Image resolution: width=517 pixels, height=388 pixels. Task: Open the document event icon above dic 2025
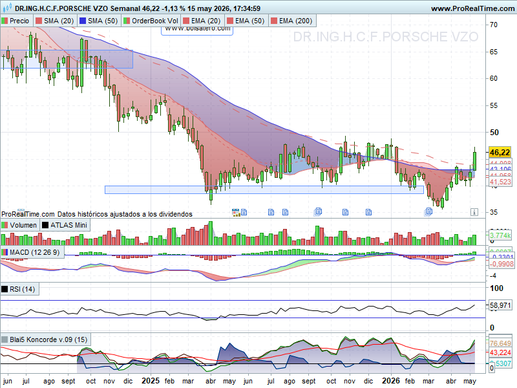368,212
